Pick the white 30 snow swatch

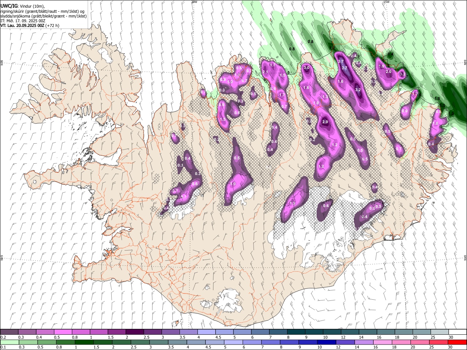458,332
